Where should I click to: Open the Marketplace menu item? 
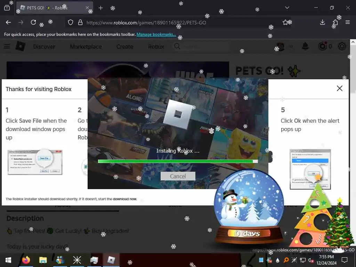[86, 47]
